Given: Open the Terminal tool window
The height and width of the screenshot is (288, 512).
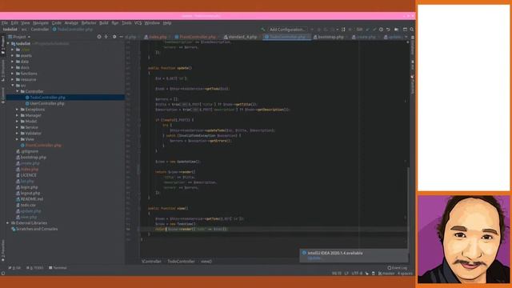Looking at the screenshot, I should [x=58, y=268].
